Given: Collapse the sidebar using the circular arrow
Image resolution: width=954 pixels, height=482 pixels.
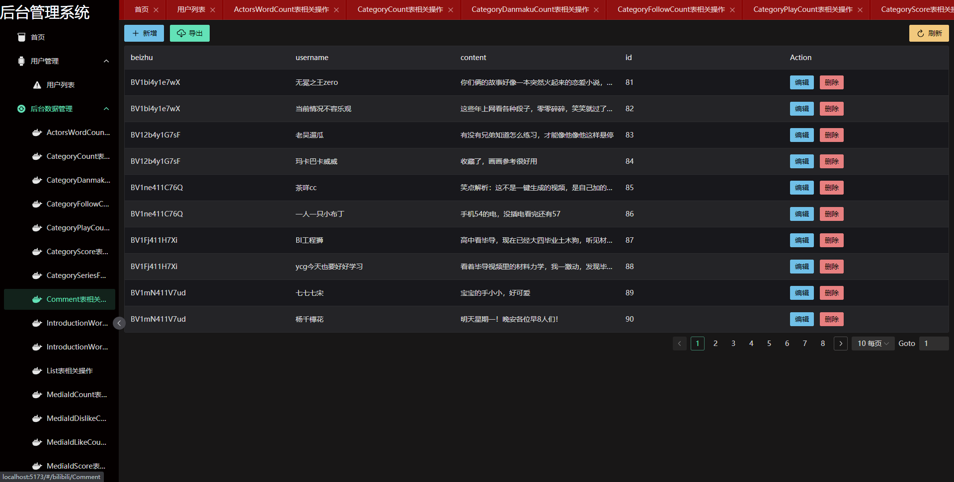Looking at the screenshot, I should [119, 323].
